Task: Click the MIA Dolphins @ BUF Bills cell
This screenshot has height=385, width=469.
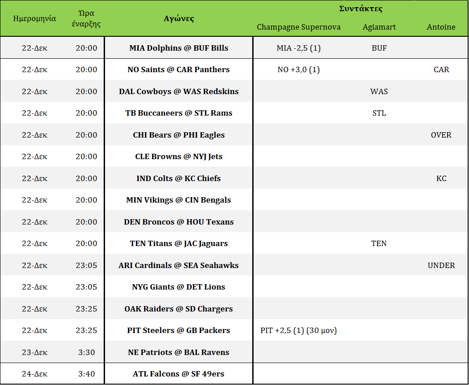Action: tap(179, 48)
